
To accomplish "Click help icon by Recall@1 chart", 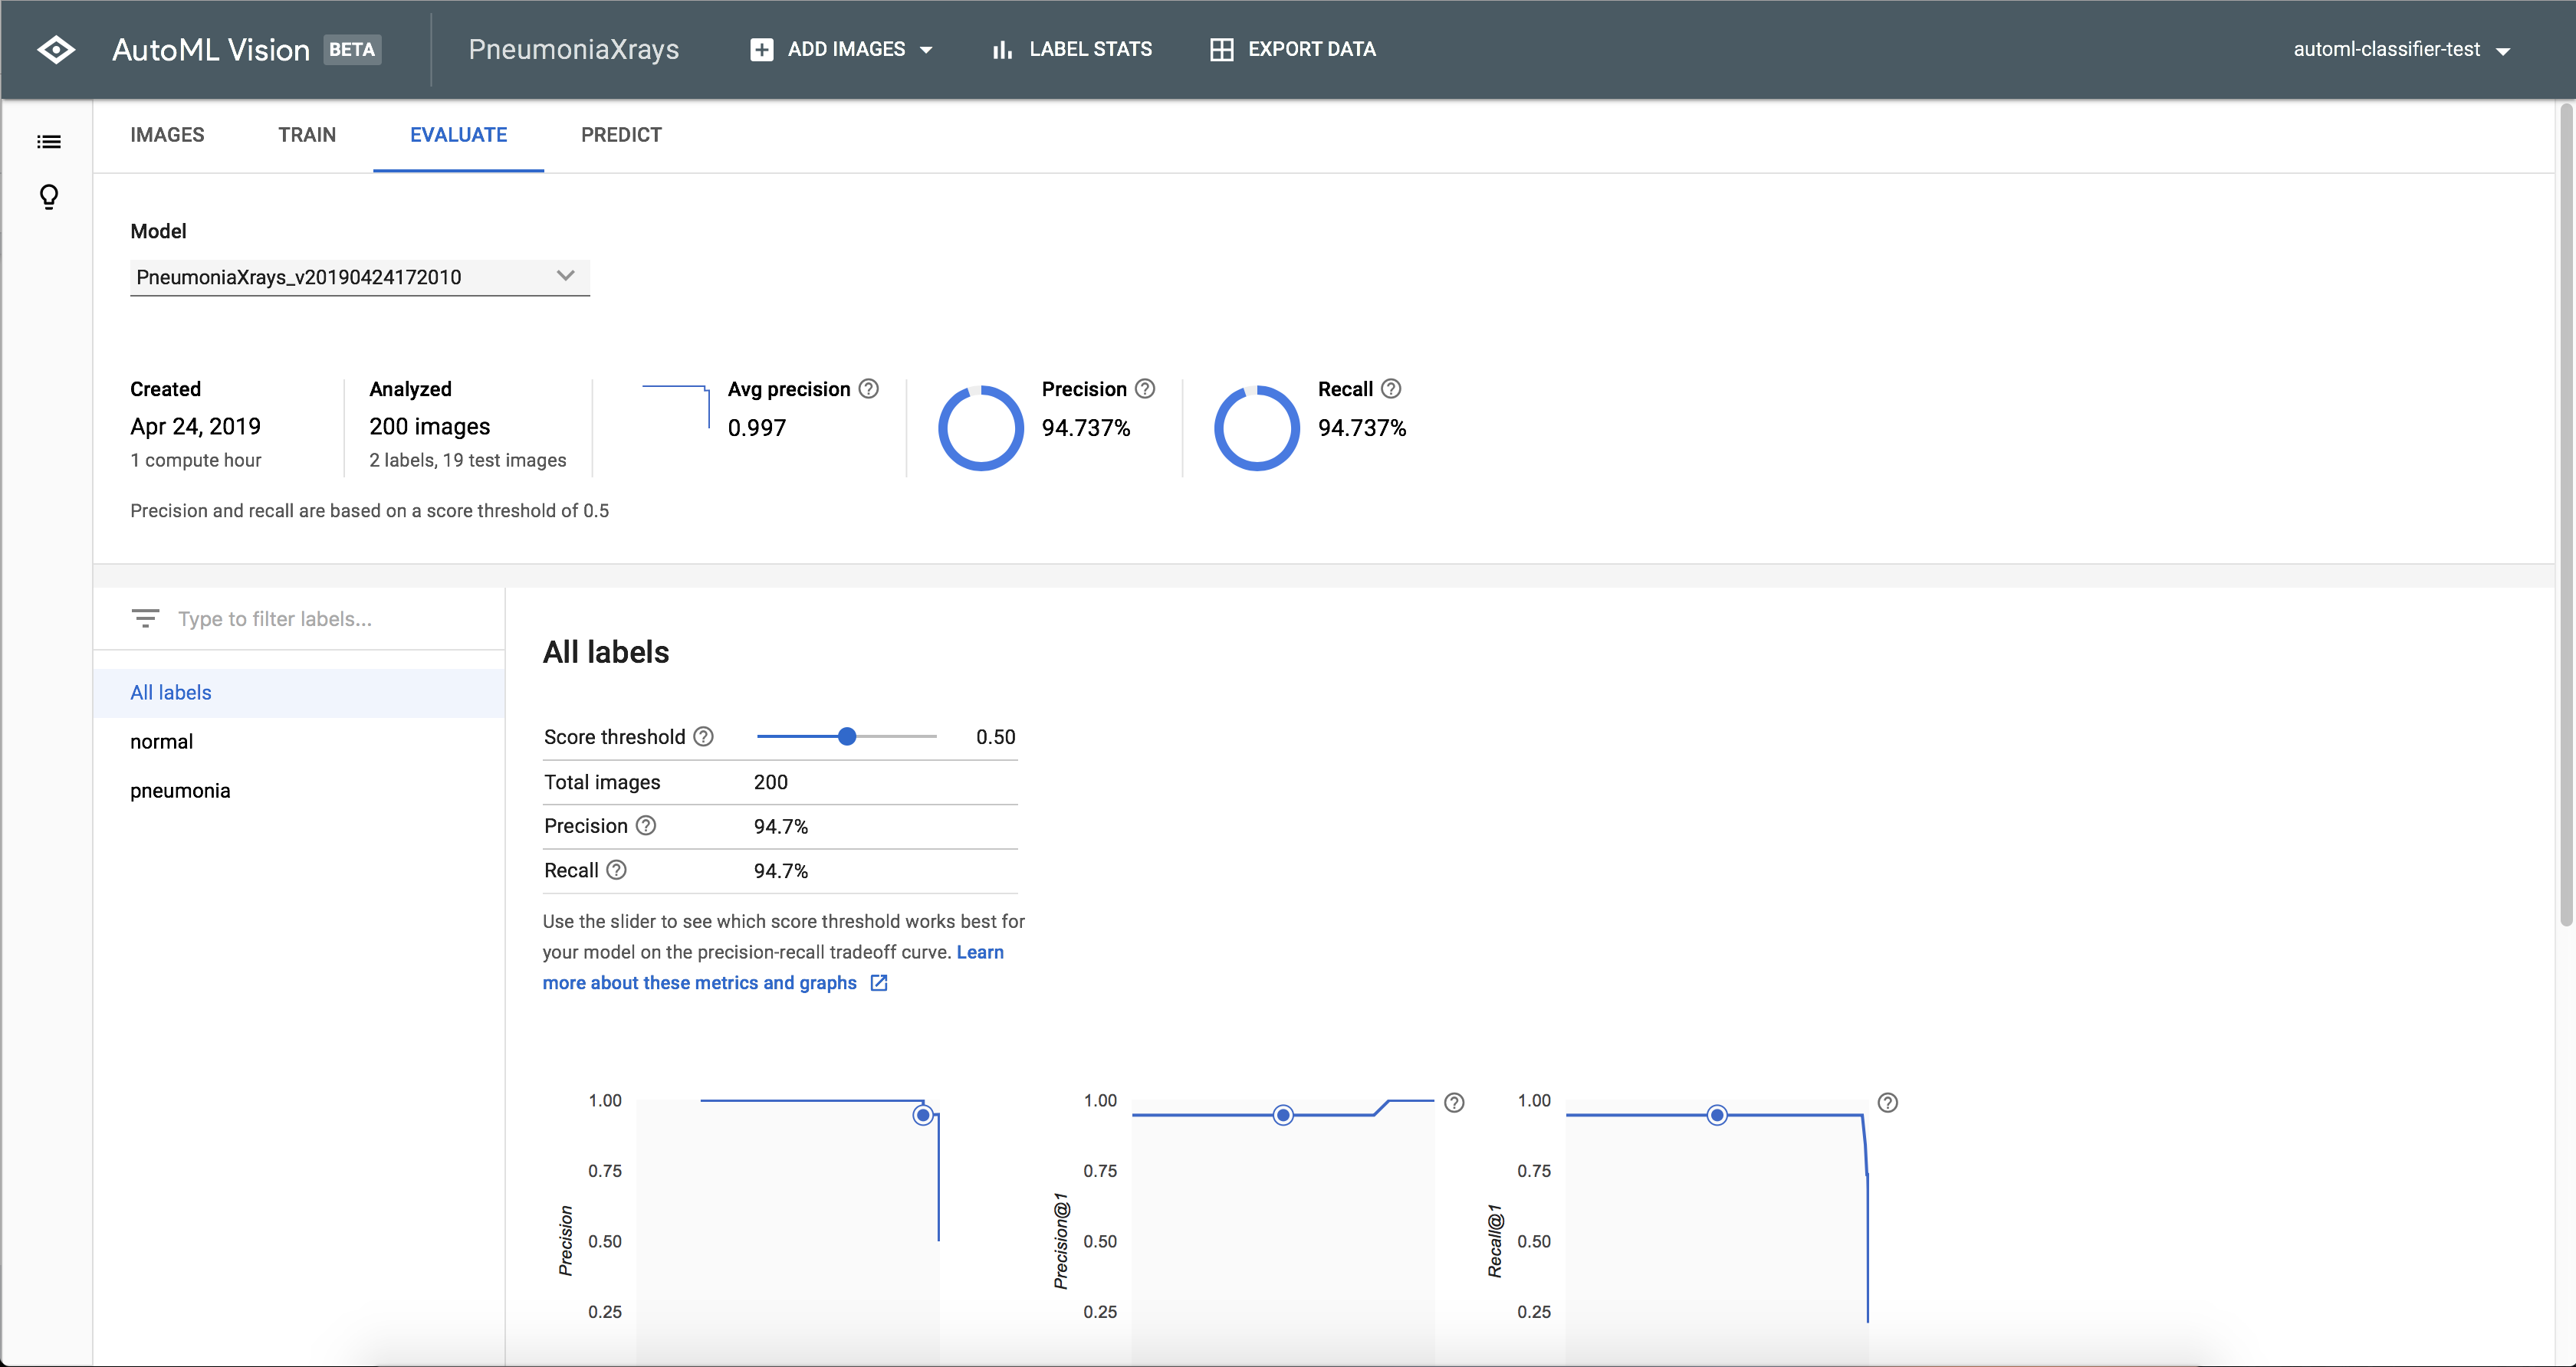I will coord(1887,1102).
